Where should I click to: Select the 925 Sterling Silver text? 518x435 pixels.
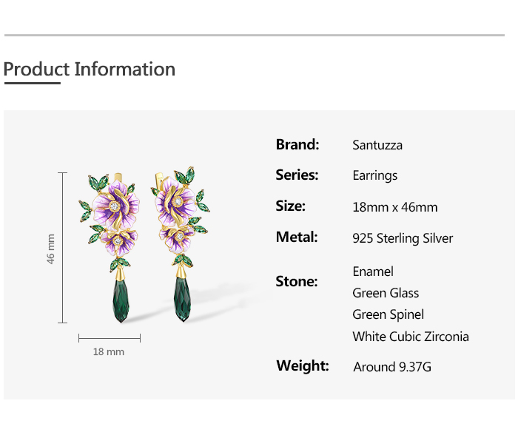(403, 238)
